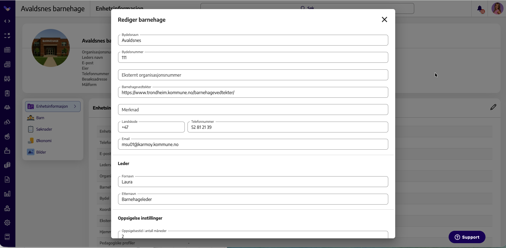The image size is (506, 248).
Task: Click the app logo in the sidebar
Action: (x=7, y=8)
